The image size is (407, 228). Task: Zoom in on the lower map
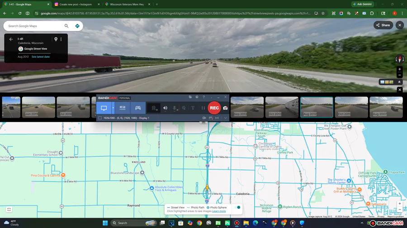point(400,204)
